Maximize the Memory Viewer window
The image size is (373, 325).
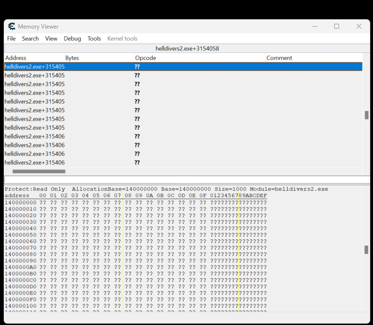tap(337, 26)
